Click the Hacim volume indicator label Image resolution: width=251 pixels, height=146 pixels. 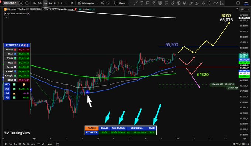(86, 10)
